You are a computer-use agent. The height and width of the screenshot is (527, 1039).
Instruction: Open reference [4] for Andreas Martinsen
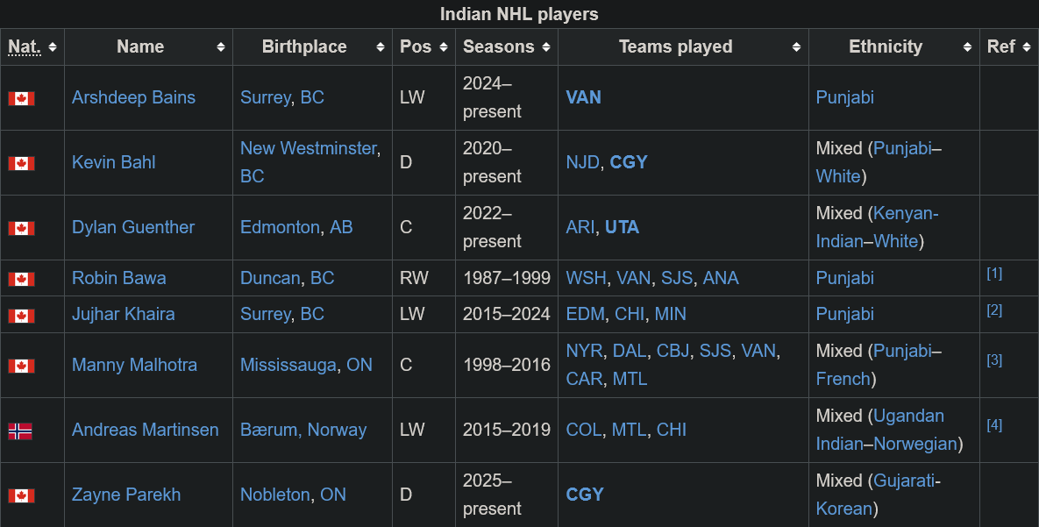point(994,425)
